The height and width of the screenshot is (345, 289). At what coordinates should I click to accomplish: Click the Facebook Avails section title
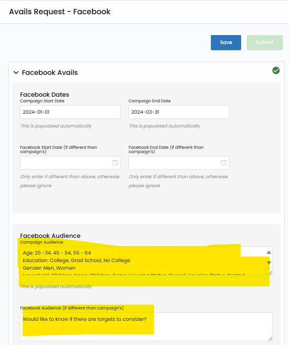(50, 73)
